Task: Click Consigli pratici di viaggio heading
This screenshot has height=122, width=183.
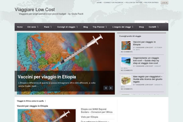Action: (130, 36)
